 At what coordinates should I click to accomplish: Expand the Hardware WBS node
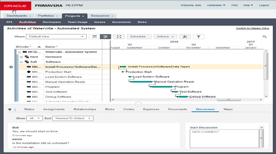(x=21, y=57)
